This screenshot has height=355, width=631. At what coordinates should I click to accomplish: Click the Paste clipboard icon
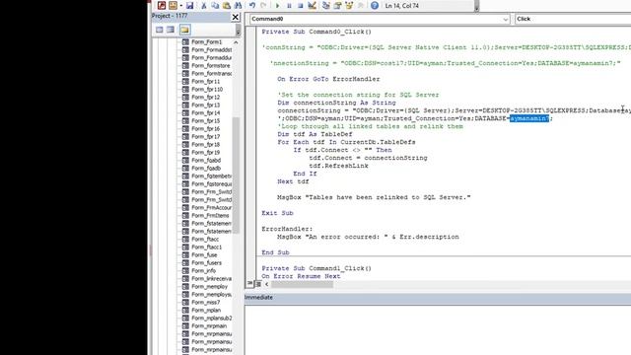coord(227,5)
